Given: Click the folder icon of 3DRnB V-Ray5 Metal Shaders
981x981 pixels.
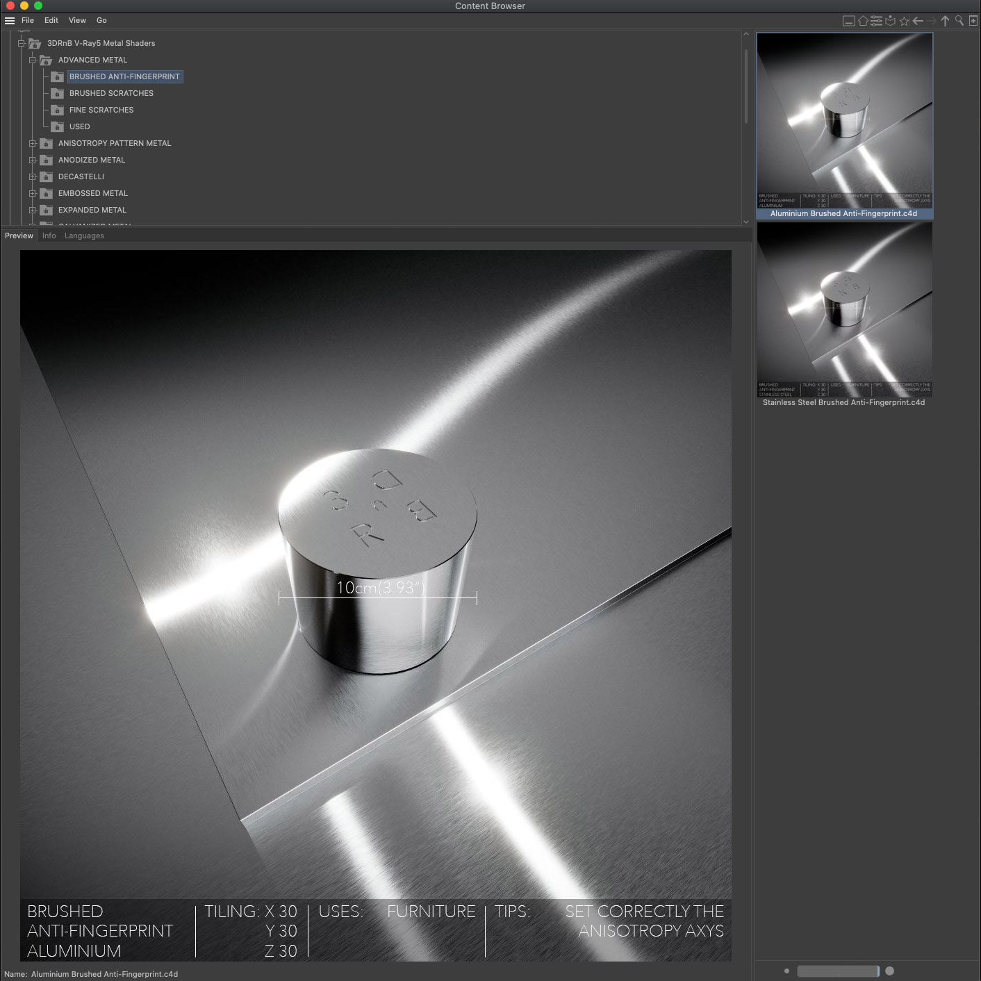Looking at the screenshot, I should 35,43.
